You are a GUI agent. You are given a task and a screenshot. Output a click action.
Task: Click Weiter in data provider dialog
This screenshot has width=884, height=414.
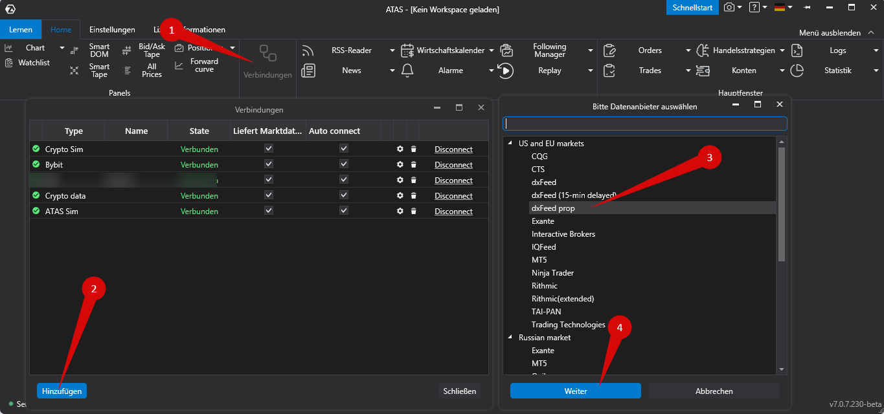(x=576, y=391)
